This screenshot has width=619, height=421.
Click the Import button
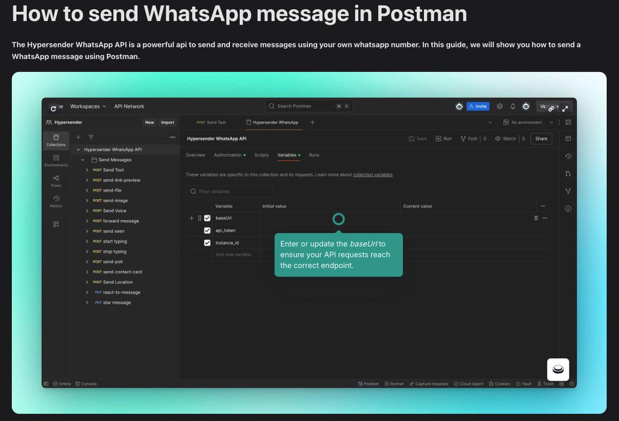pos(168,122)
